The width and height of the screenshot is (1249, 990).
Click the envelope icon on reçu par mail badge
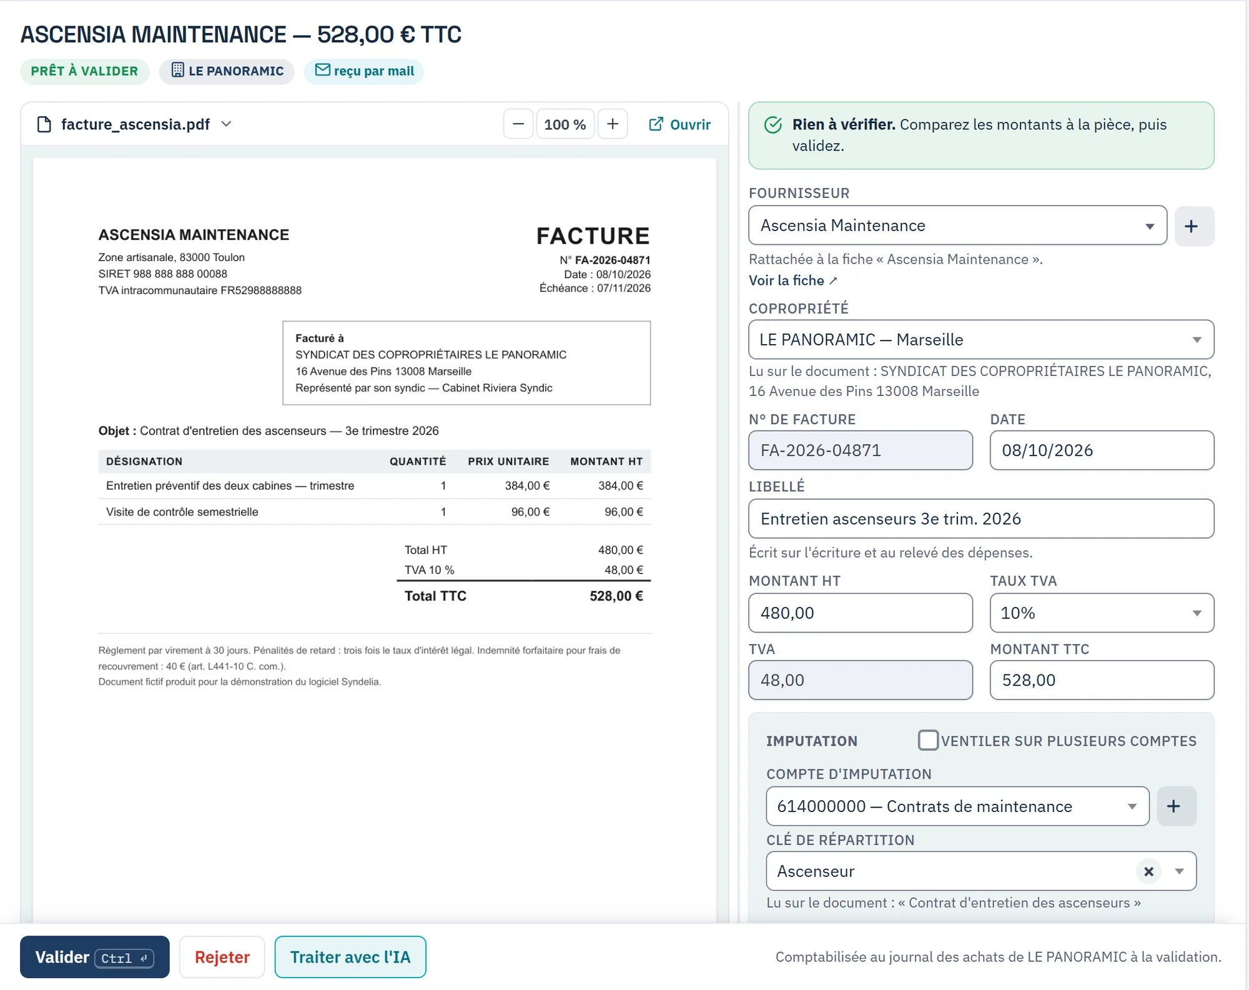(x=322, y=70)
